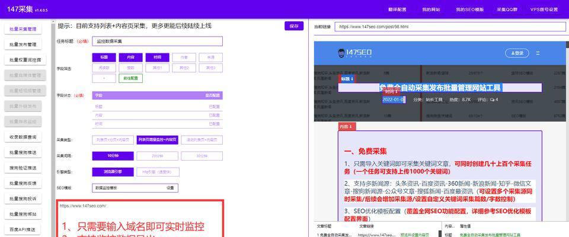Toggle the 标题 field filter

coord(104,57)
